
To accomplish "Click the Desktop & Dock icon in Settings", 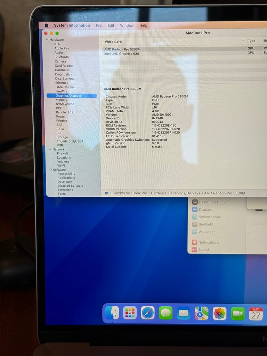I will 195,202.
